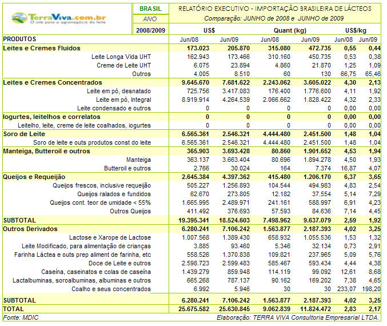Select value 233,07 in Coalho row
Viewport: 387px width, 326px height.
pos(346,289)
